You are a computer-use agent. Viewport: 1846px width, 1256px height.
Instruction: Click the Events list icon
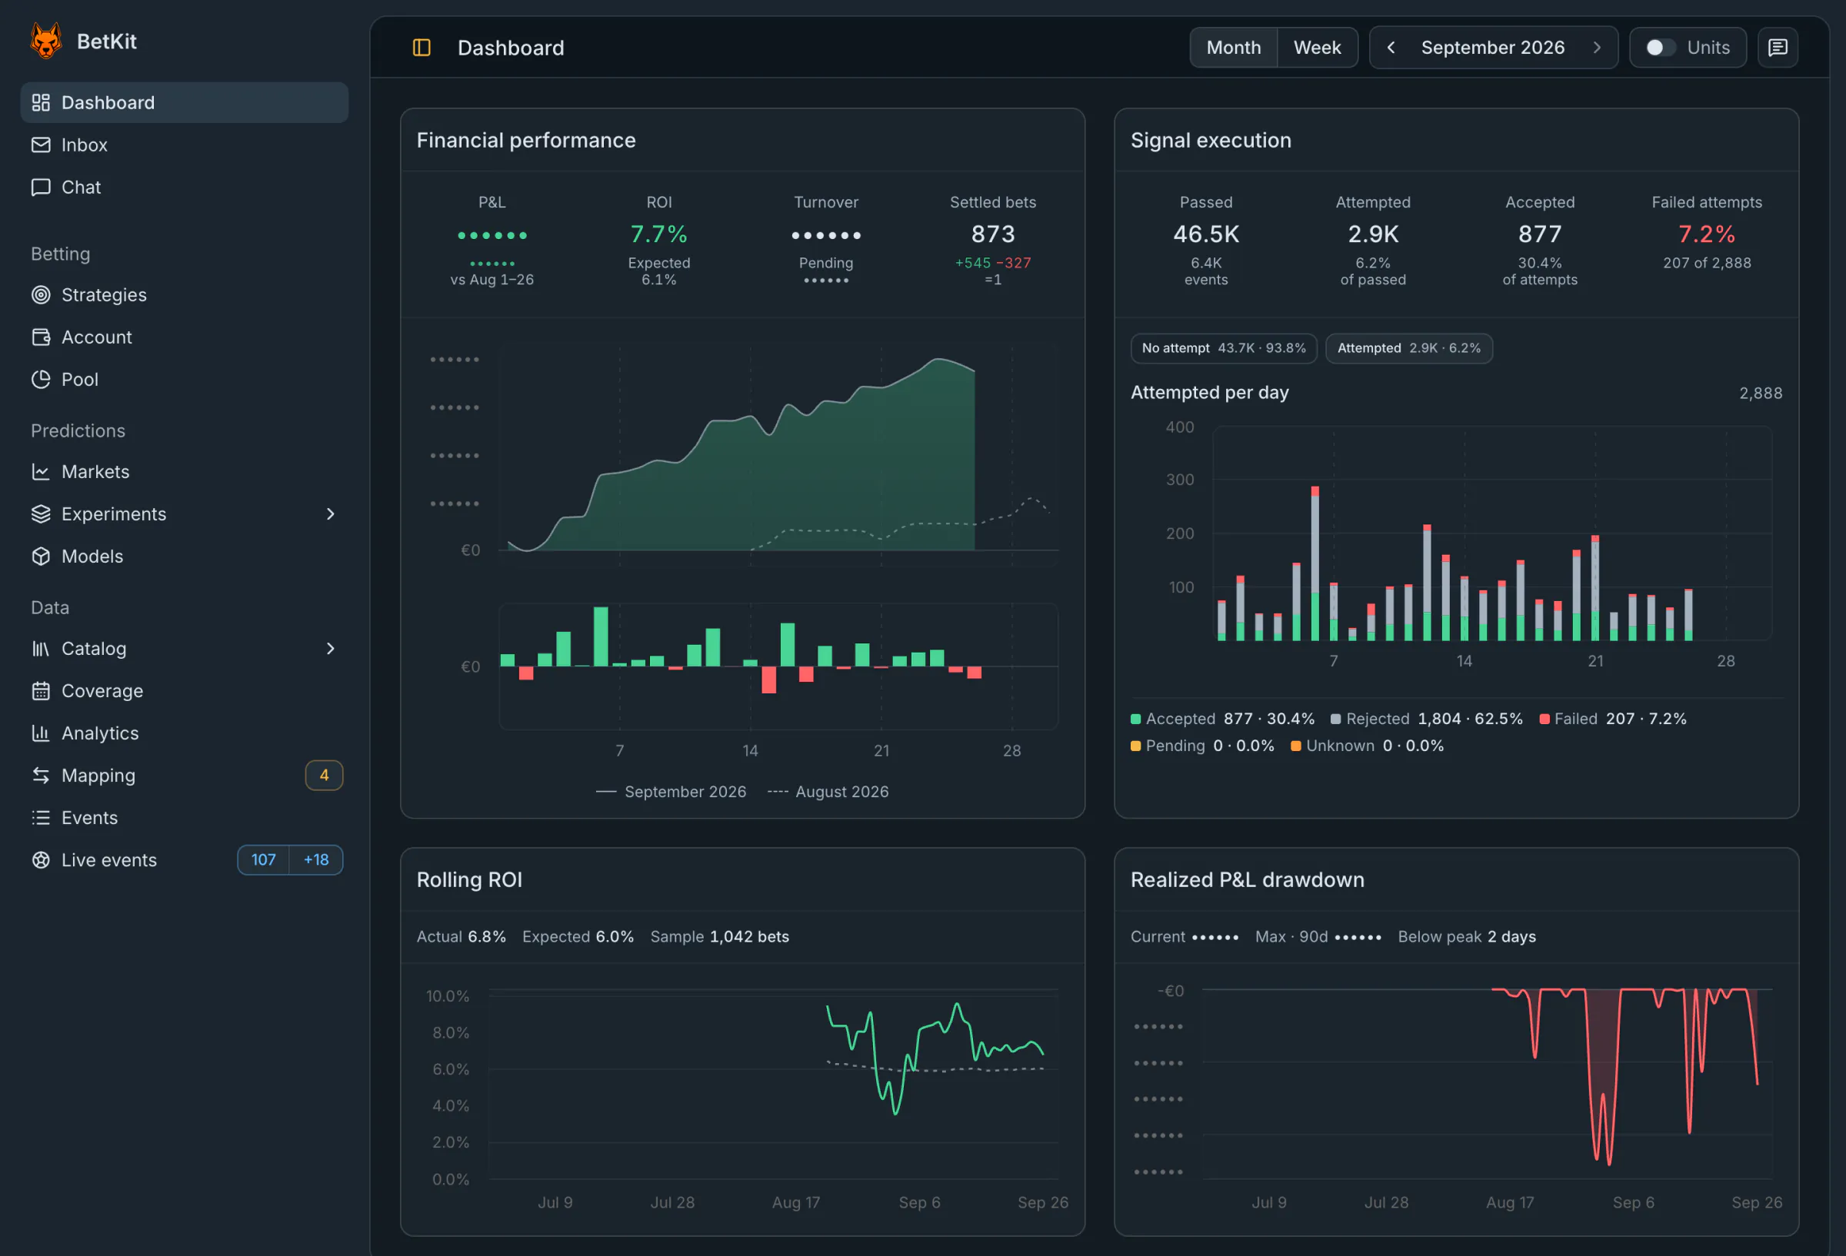[41, 818]
